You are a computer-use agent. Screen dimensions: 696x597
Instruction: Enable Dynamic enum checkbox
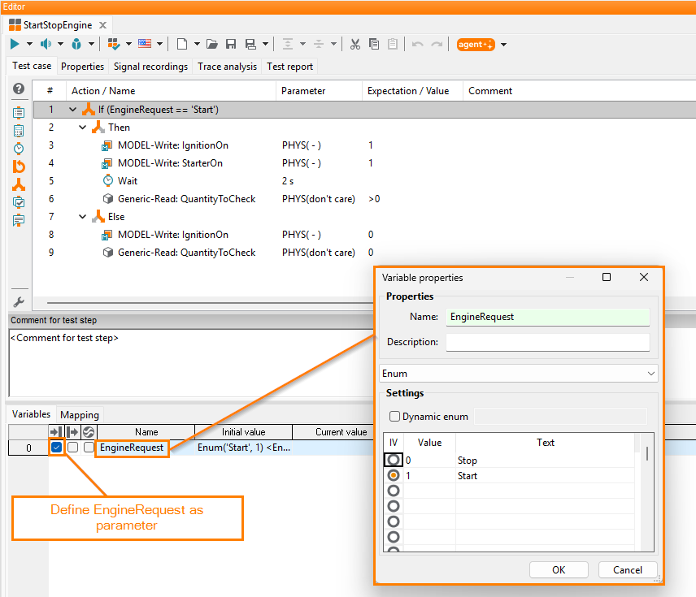[394, 417]
